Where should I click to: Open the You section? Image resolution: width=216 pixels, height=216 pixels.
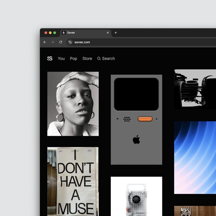point(61,58)
